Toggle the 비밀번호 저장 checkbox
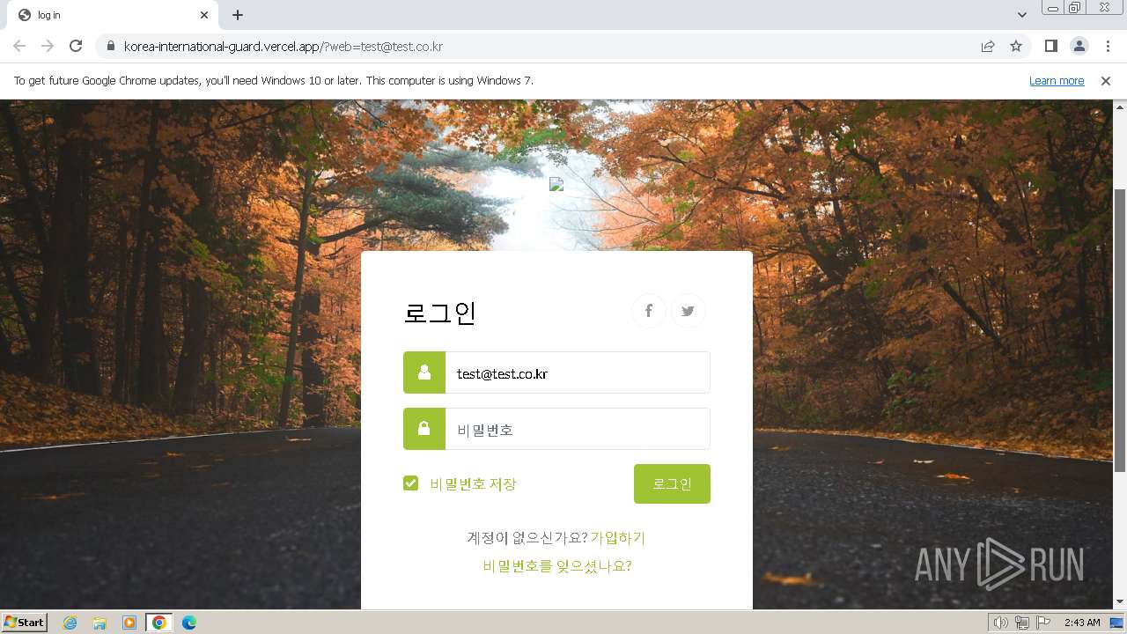 (410, 483)
